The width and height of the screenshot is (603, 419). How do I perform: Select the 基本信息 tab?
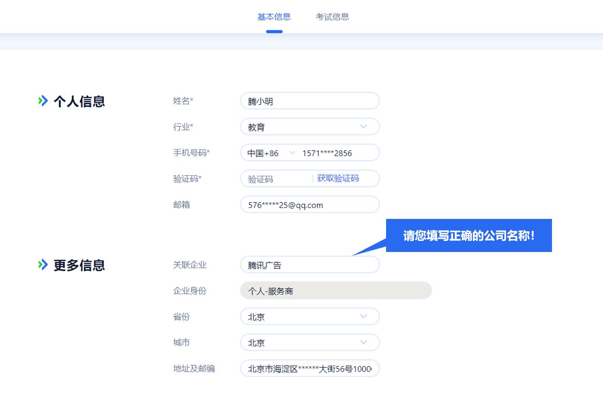pyautogui.click(x=274, y=17)
